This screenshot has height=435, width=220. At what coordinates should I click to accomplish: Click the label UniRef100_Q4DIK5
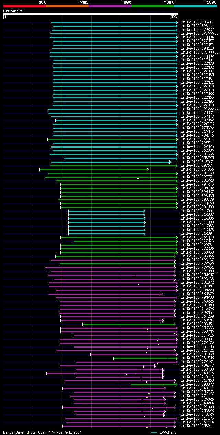[x=198, y=373]
